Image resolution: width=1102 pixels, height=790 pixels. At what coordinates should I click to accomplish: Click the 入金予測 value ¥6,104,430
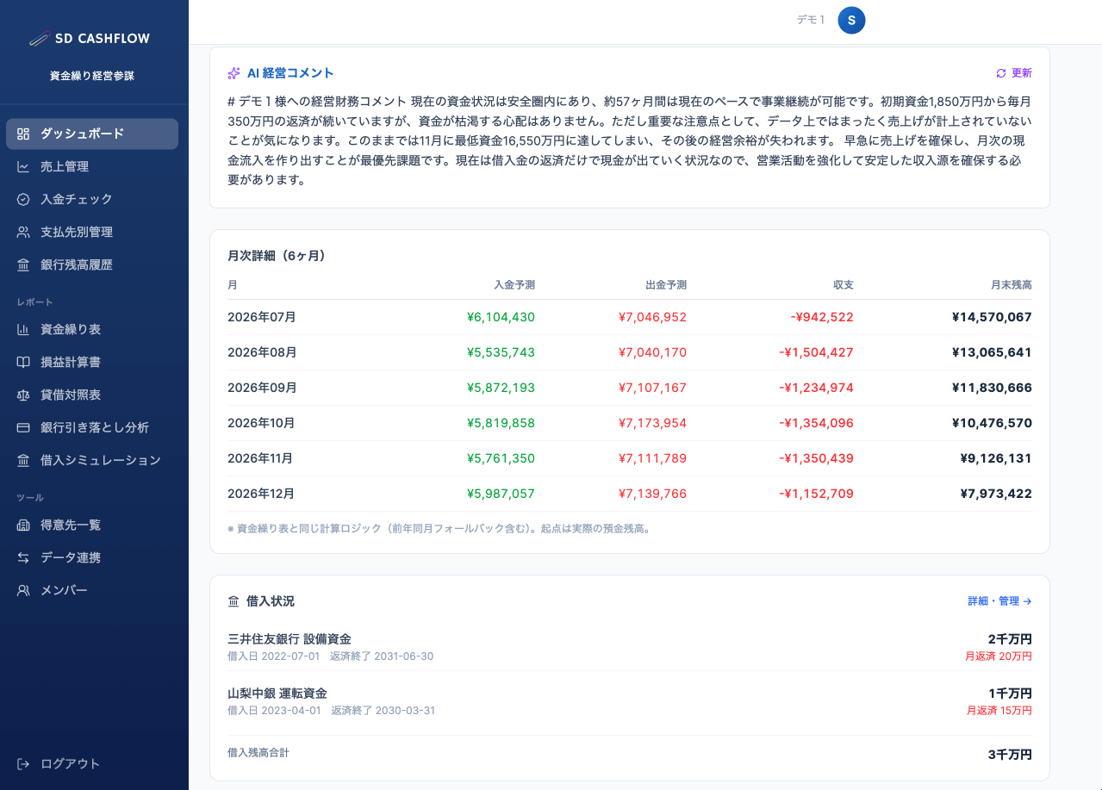[501, 317]
